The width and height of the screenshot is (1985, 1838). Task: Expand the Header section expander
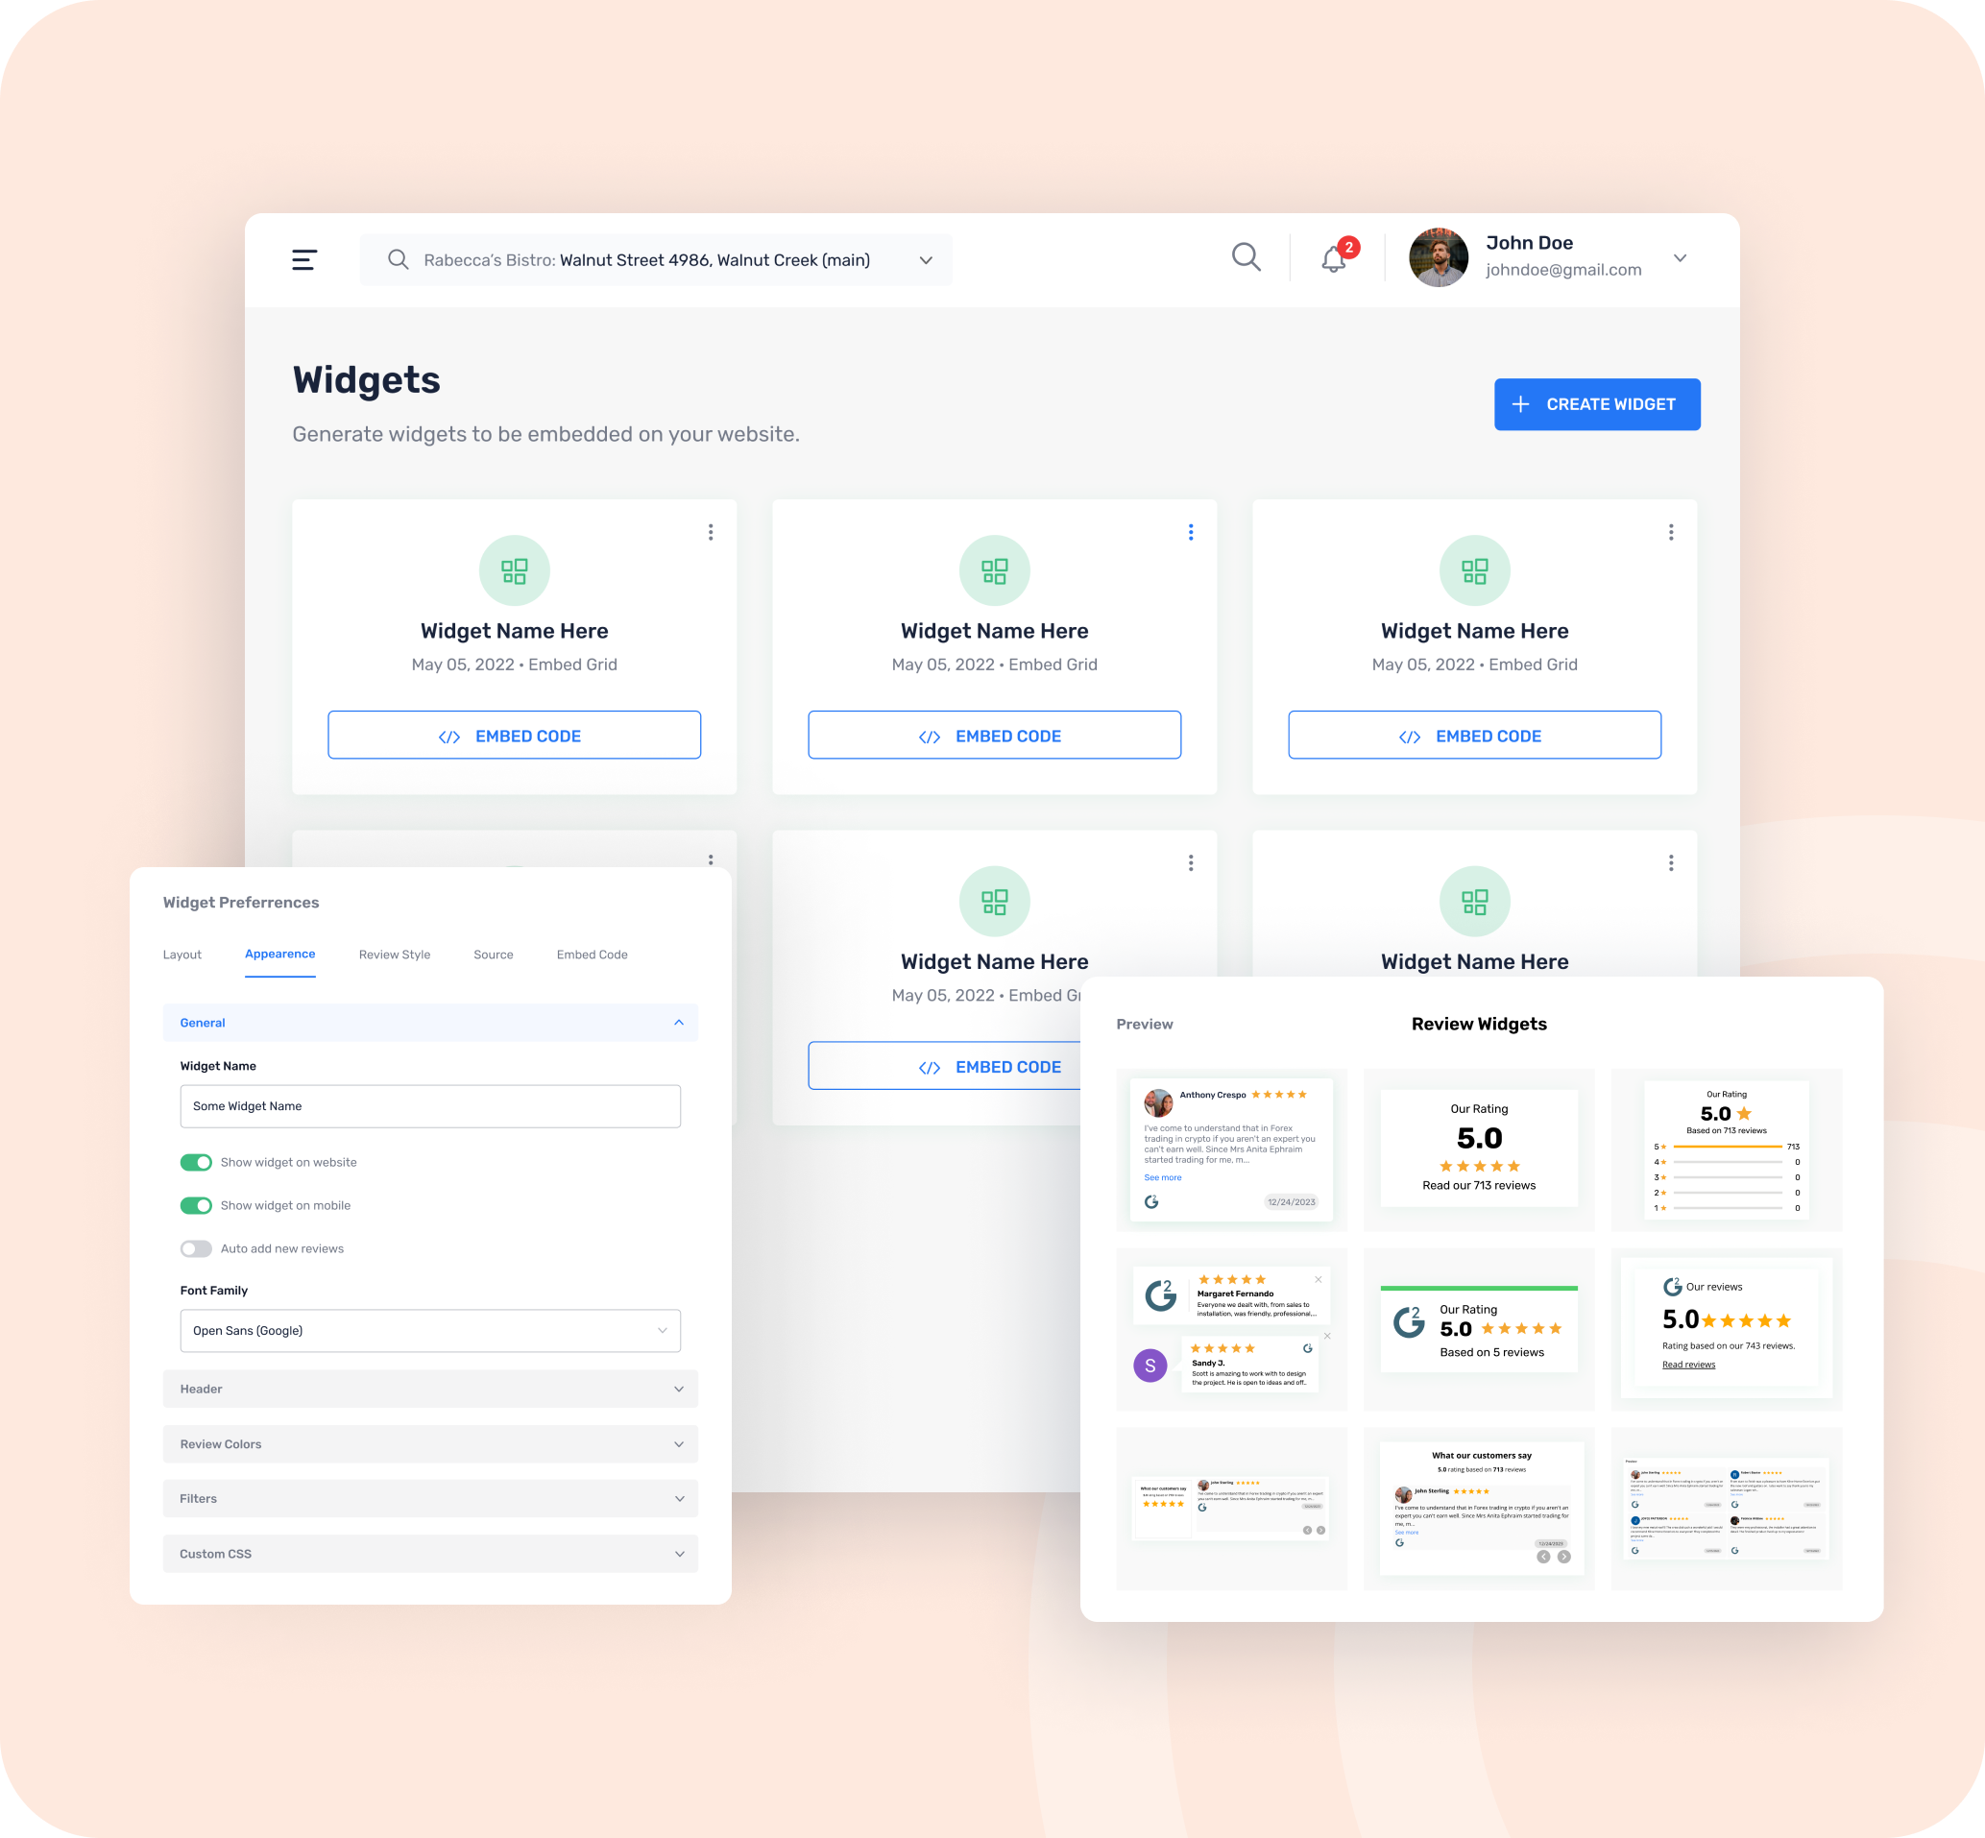click(x=429, y=1389)
